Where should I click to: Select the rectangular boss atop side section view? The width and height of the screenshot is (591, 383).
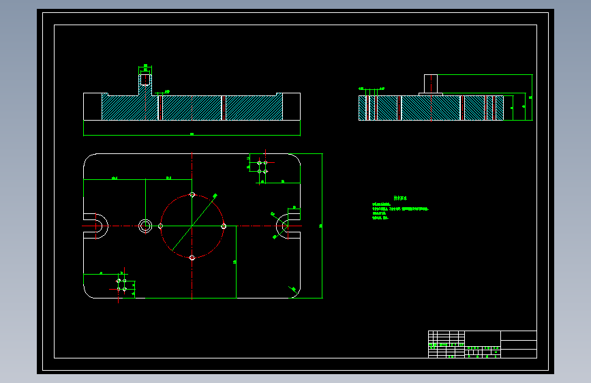tap(431, 85)
